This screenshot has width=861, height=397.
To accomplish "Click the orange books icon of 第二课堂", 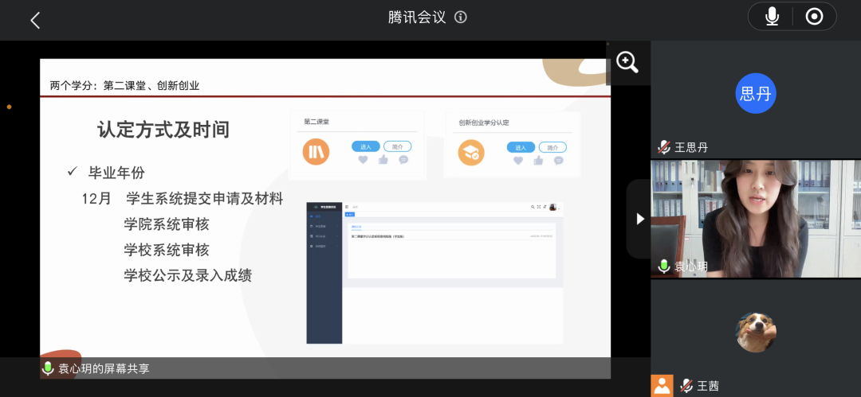I will click(316, 151).
